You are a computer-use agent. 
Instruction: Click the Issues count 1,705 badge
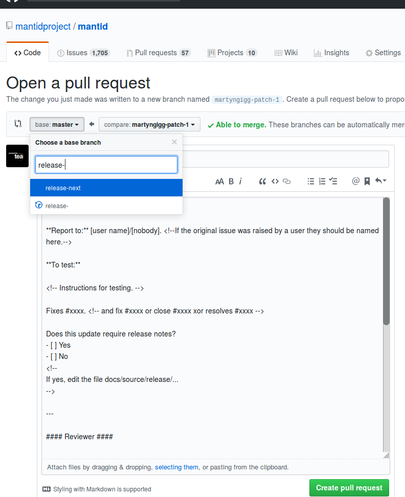(x=100, y=53)
